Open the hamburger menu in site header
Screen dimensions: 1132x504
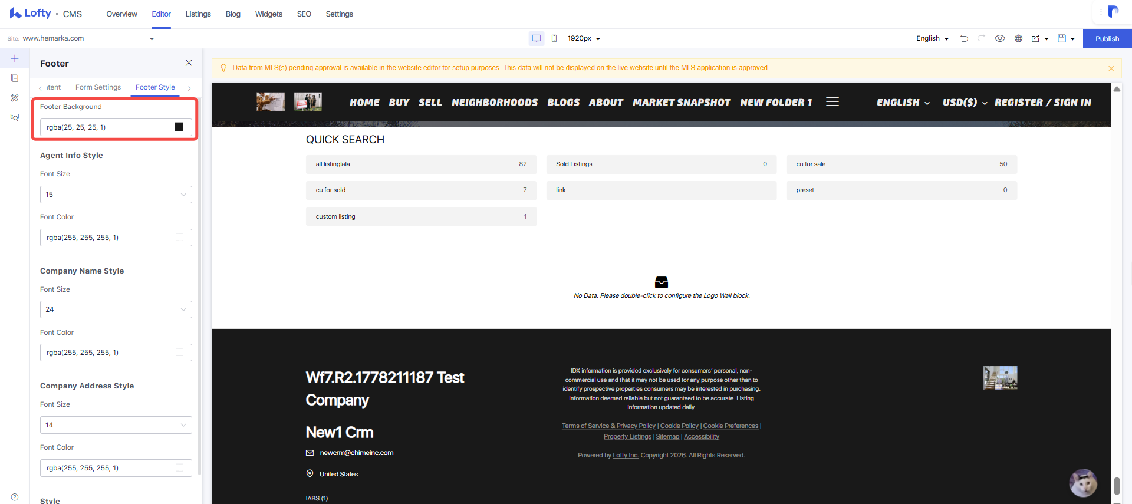pyautogui.click(x=832, y=102)
